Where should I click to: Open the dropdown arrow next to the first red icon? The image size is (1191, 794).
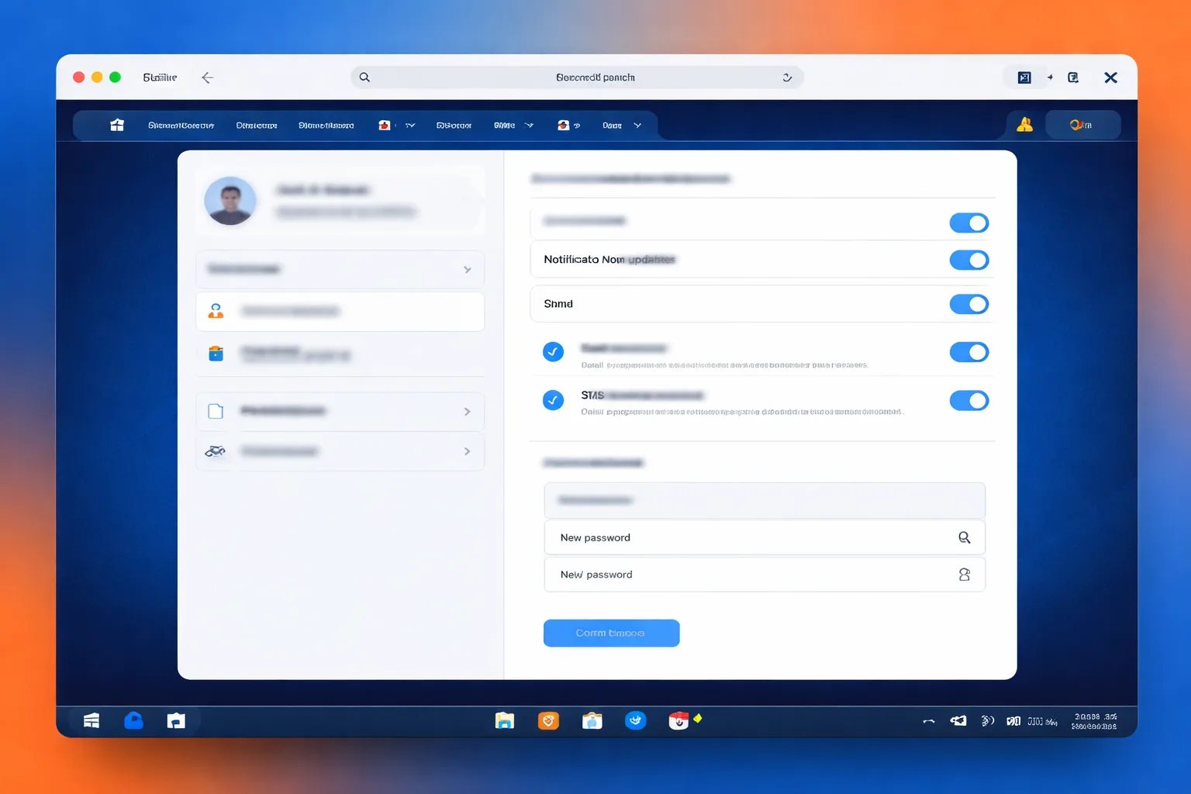[410, 126]
